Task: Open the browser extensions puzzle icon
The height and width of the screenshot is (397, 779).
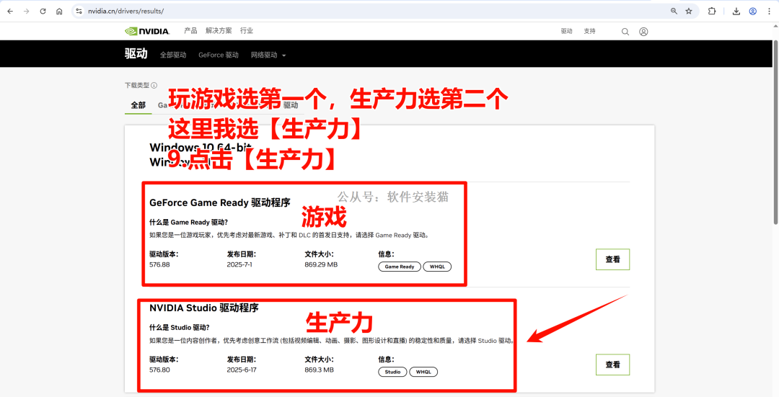Action: tap(712, 11)
